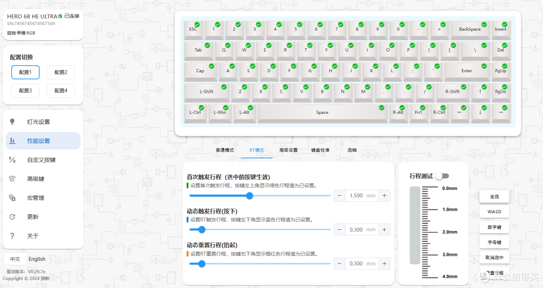This screenshot has width=543, height=288.
Task: Open the 键盘校准 tab
Action: pyautogui.click(x=320, y=150)
